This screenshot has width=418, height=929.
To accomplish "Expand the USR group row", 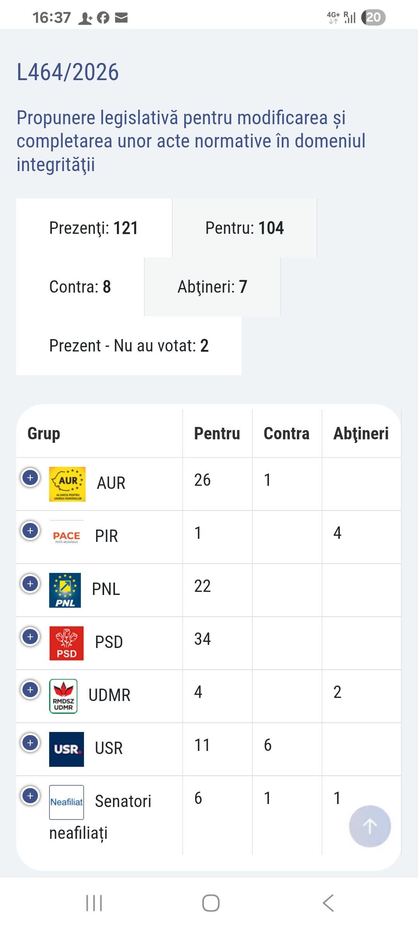I will 30,743.
